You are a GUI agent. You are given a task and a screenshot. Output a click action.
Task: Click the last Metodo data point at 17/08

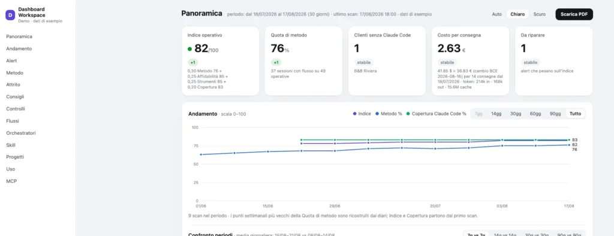[x=569, y=145]
